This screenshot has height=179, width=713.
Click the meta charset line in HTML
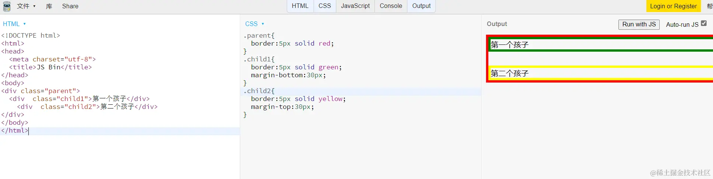pyautogui.click(x=52, y=59)
